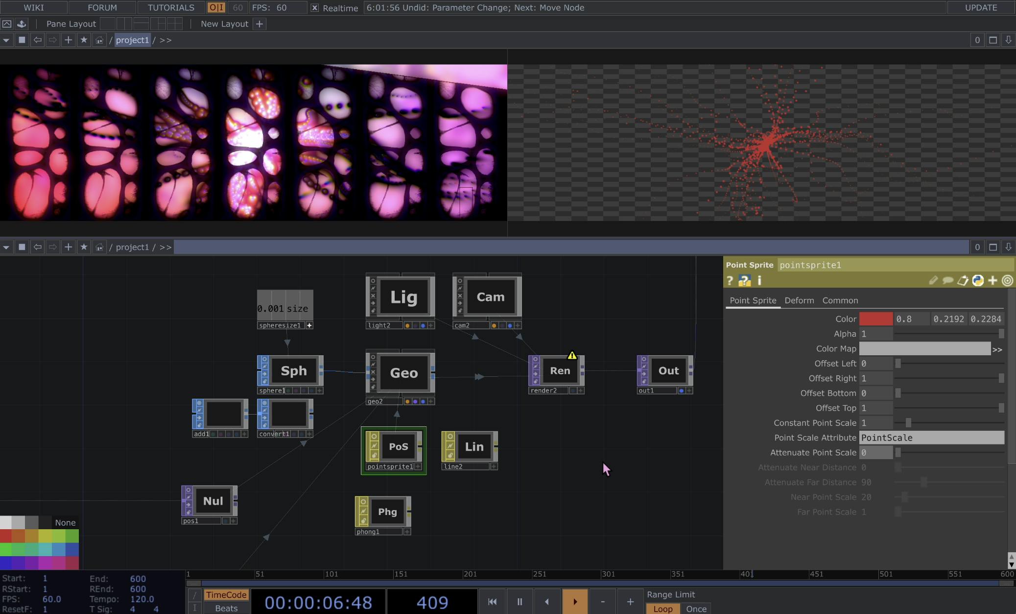Screen dimensions: 1016x614
Task: Open the TUTORIALS link
Action: [x=171, y=7]
